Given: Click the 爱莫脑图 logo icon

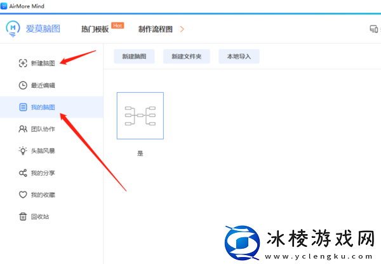Looking at the screenshot, I should tap(13, 29).
